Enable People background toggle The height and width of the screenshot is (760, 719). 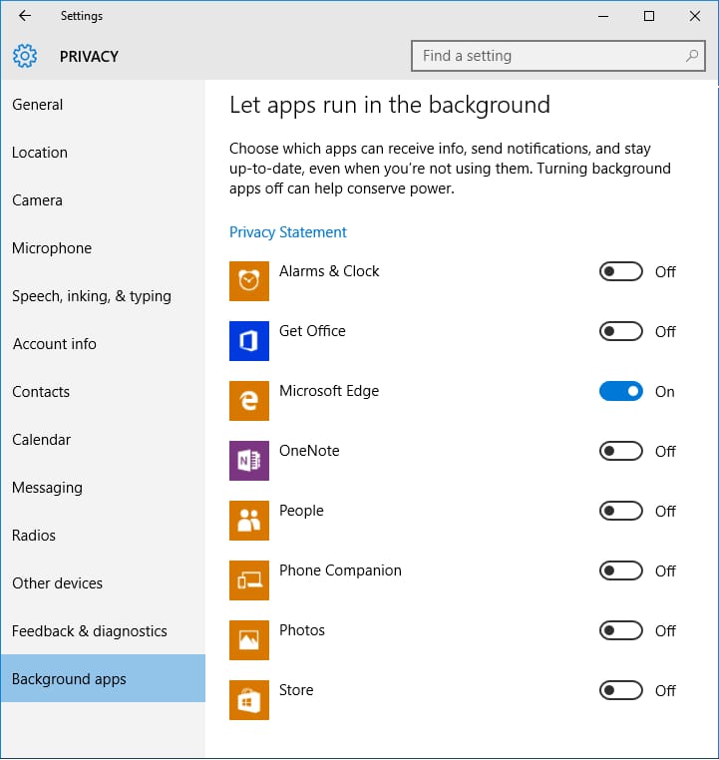620,511
